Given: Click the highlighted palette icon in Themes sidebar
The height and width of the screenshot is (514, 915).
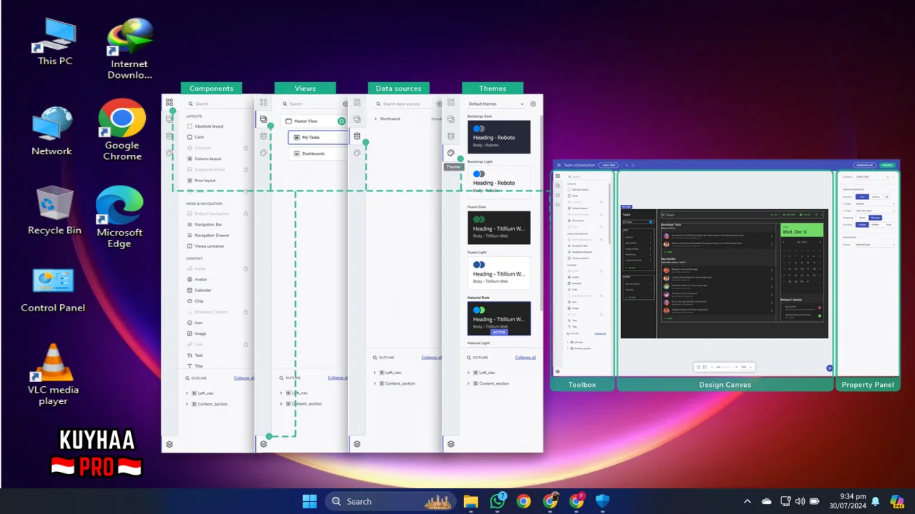Looking at the screenshot, I should [450, 153].
